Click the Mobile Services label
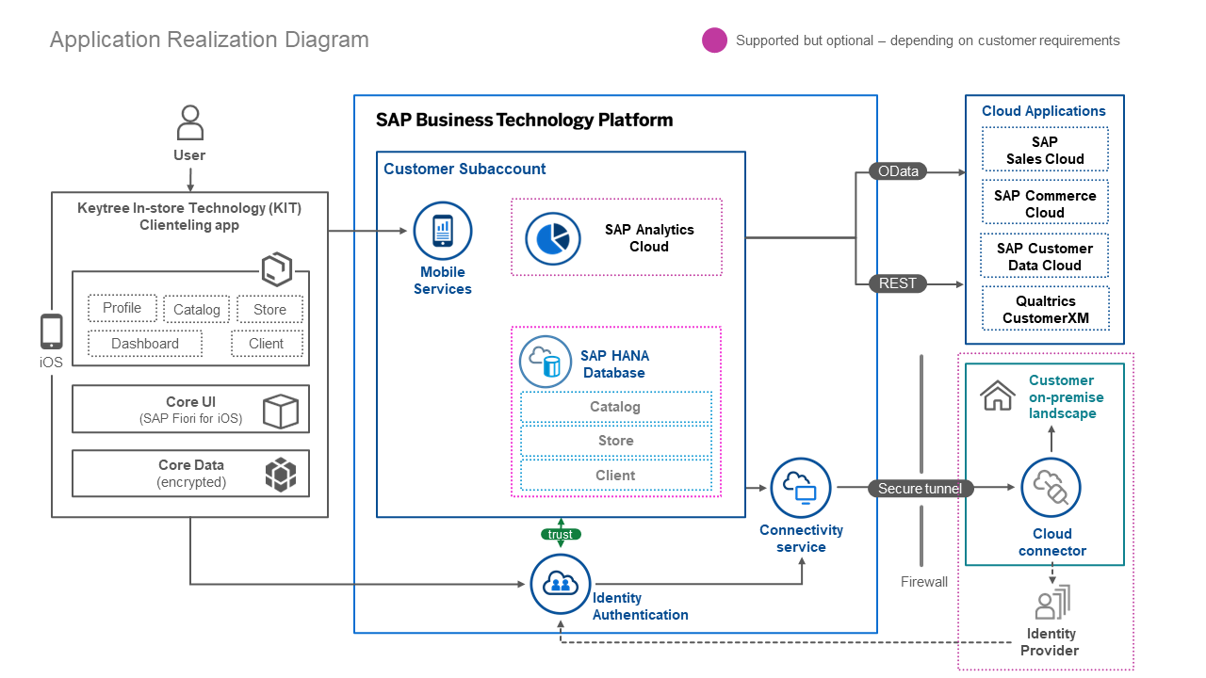Viewport: 1206px width, 678px height. 443,281
